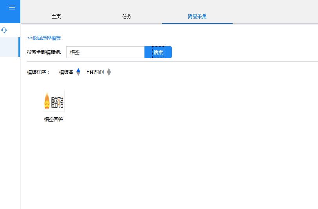
Task: Switch to the 任务 tab
Action: [126, 16]
